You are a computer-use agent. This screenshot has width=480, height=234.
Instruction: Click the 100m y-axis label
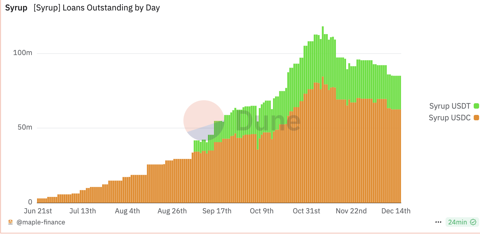(22, 53)
